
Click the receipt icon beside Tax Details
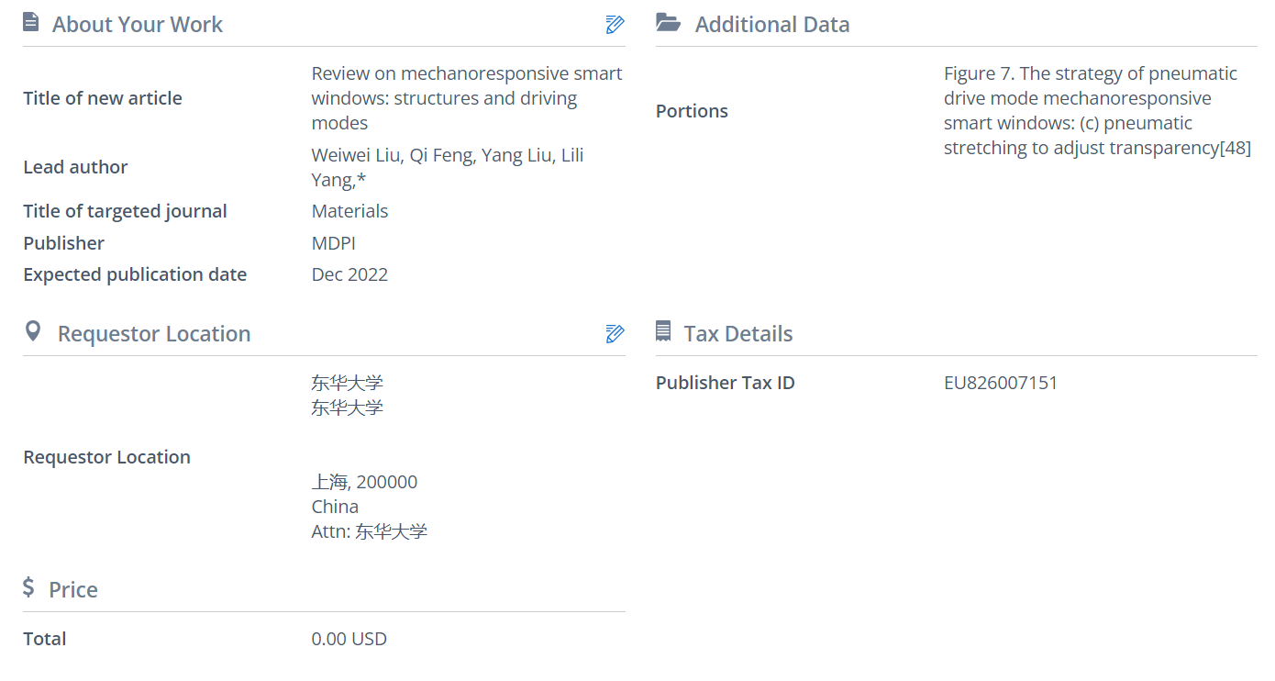point(663,331)
